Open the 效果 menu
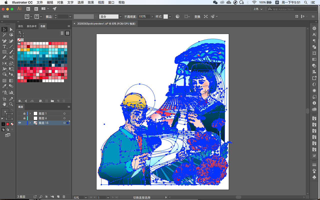 click(x=91, y=2)
